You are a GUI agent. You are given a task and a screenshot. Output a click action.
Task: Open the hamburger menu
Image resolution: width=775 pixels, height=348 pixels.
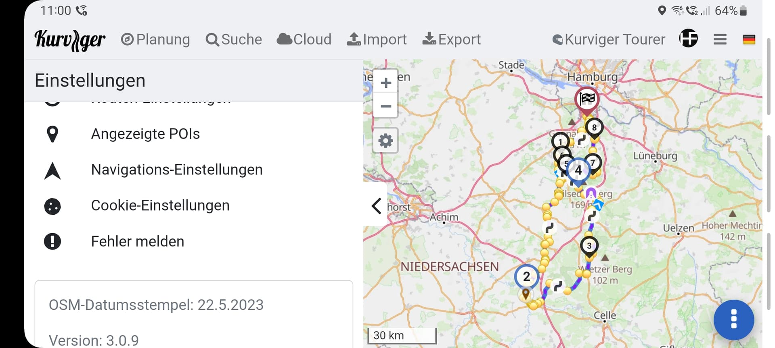click(x=720, y=39)
